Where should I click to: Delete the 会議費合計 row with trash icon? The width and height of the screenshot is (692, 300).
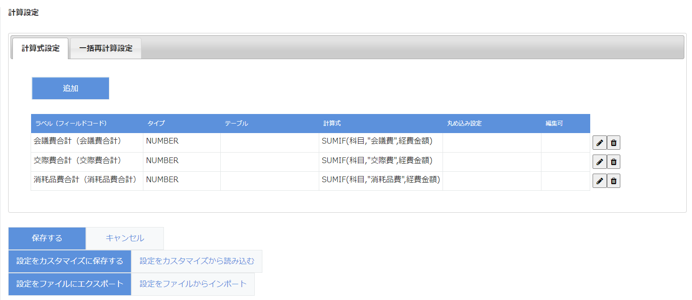(614, 143)
